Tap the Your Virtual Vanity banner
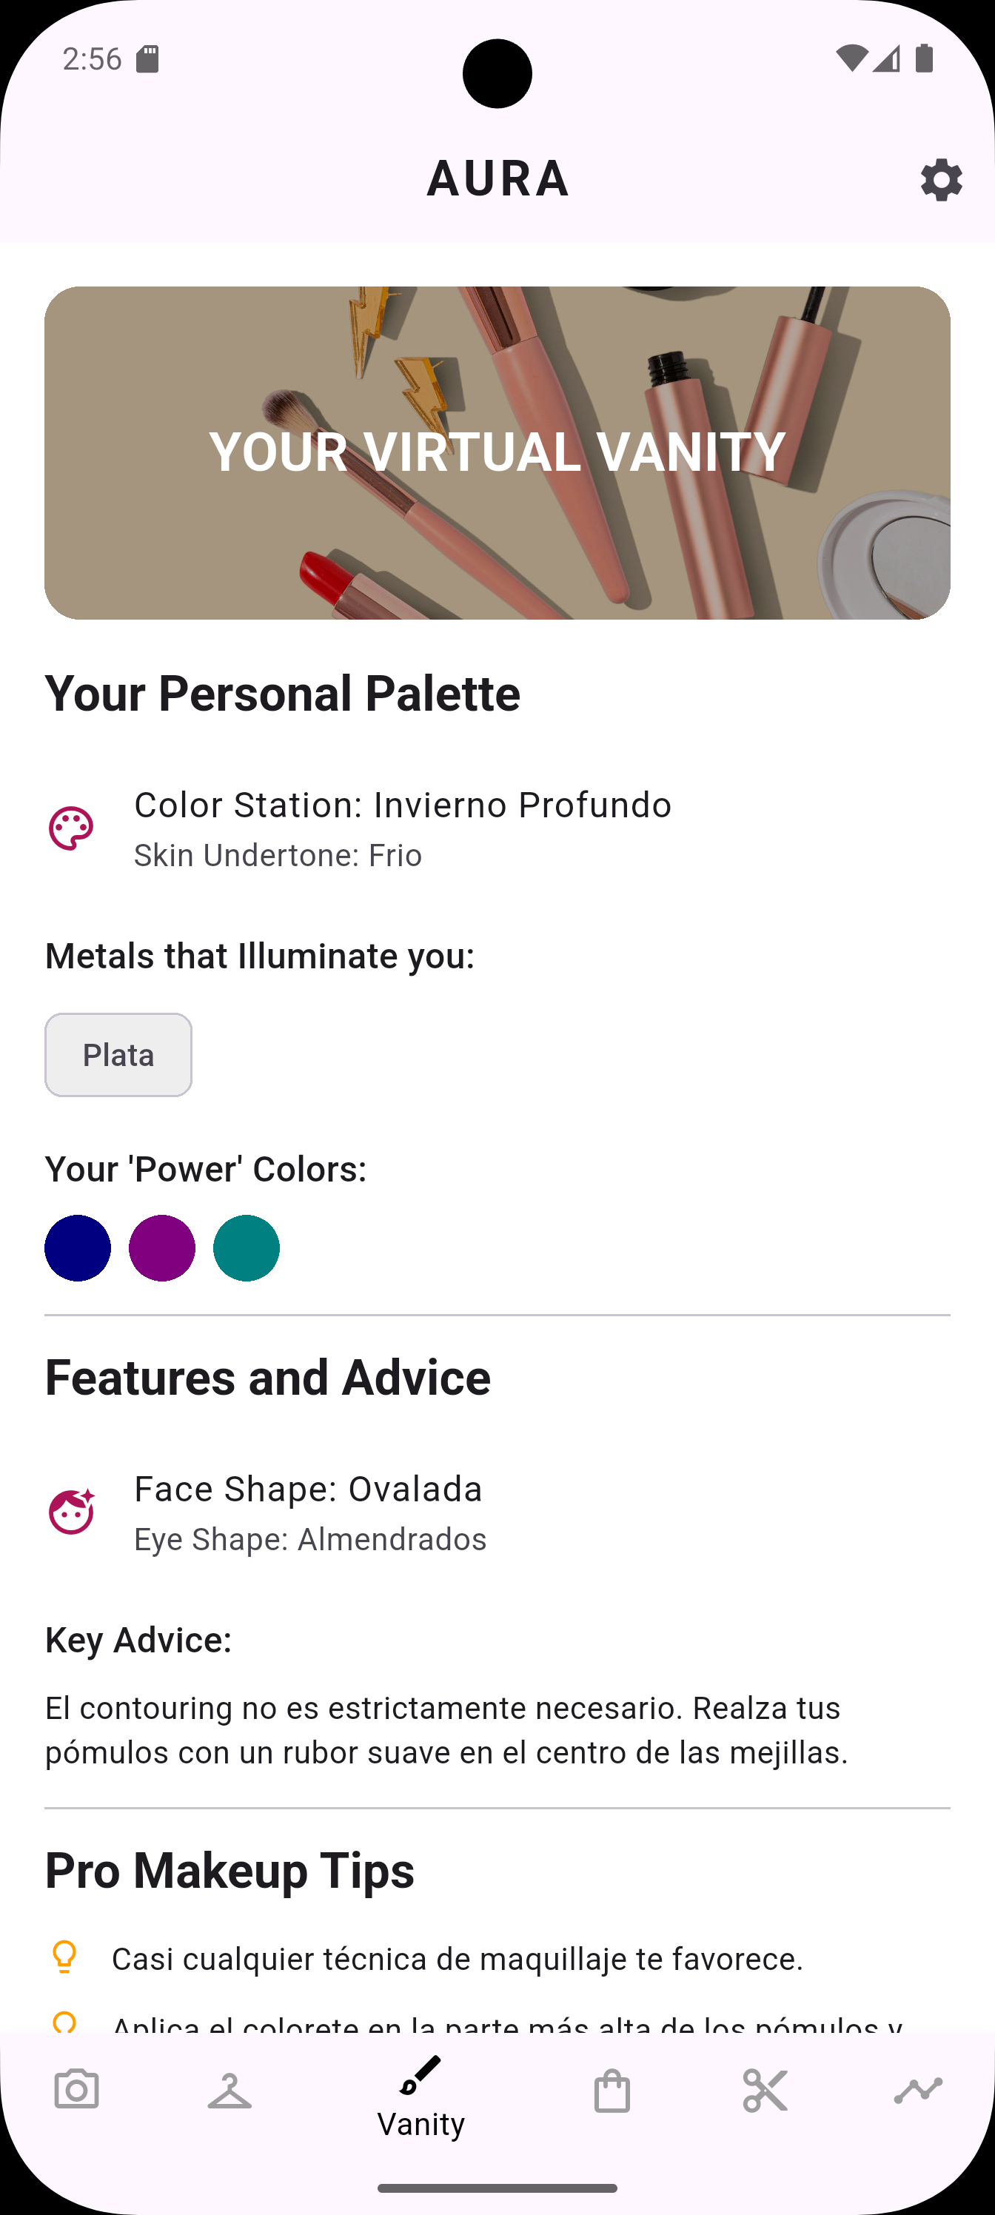Image resolution: width=995 pixels, height=2215 pixels. 497,452
